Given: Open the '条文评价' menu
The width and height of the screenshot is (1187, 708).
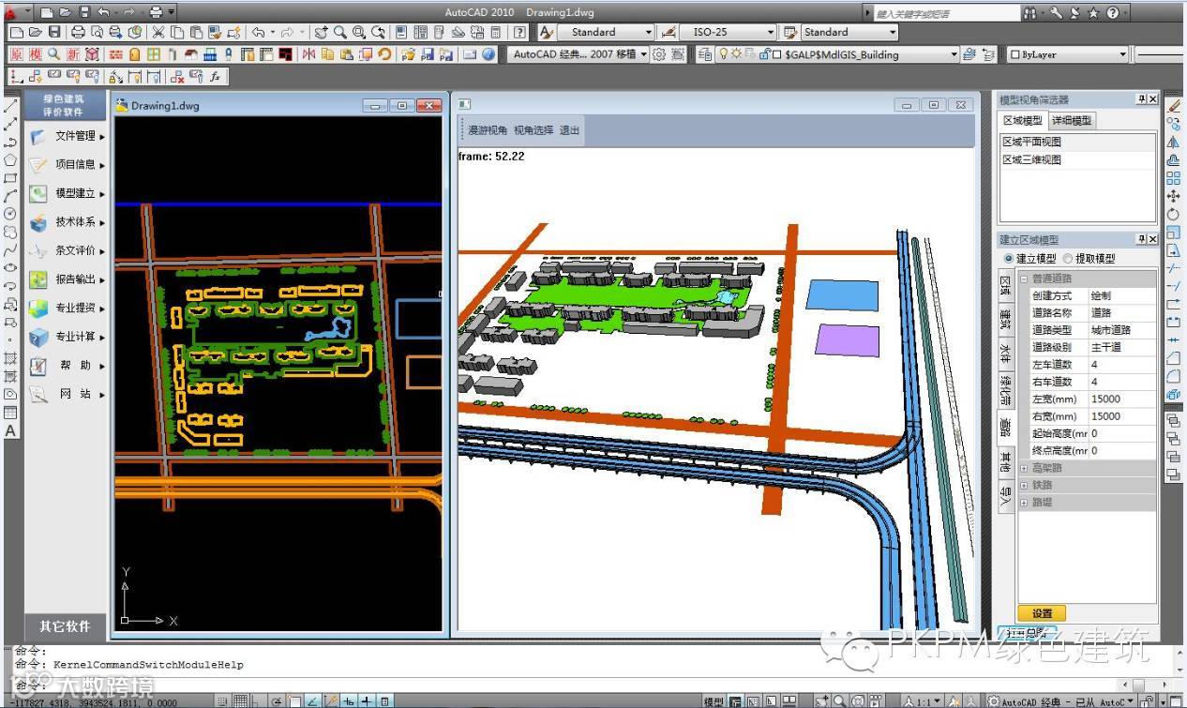Looking at the screenshot, I should coord(67,250).
